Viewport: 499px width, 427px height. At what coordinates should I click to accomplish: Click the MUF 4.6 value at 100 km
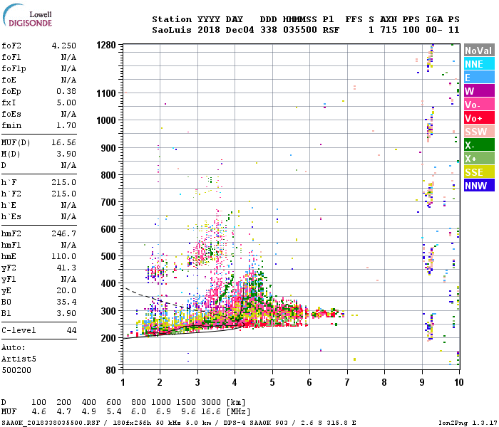38,412
